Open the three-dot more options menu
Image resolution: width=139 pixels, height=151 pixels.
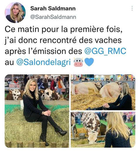[x=132, y=8]
